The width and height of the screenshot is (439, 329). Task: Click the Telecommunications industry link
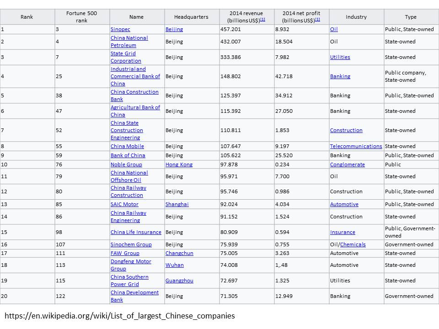356,146
